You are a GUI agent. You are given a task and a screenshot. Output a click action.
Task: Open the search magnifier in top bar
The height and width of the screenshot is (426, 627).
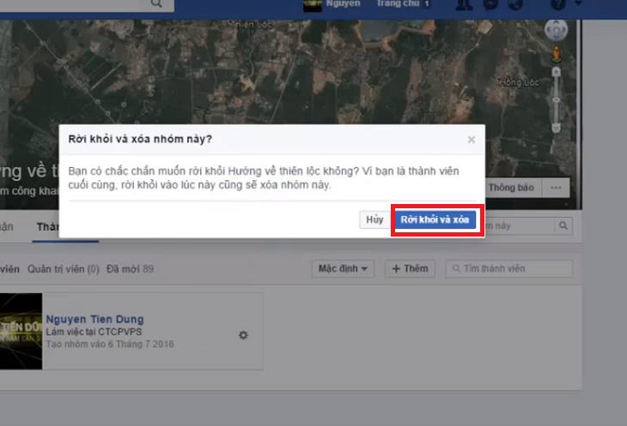click(x=156, y=3)
